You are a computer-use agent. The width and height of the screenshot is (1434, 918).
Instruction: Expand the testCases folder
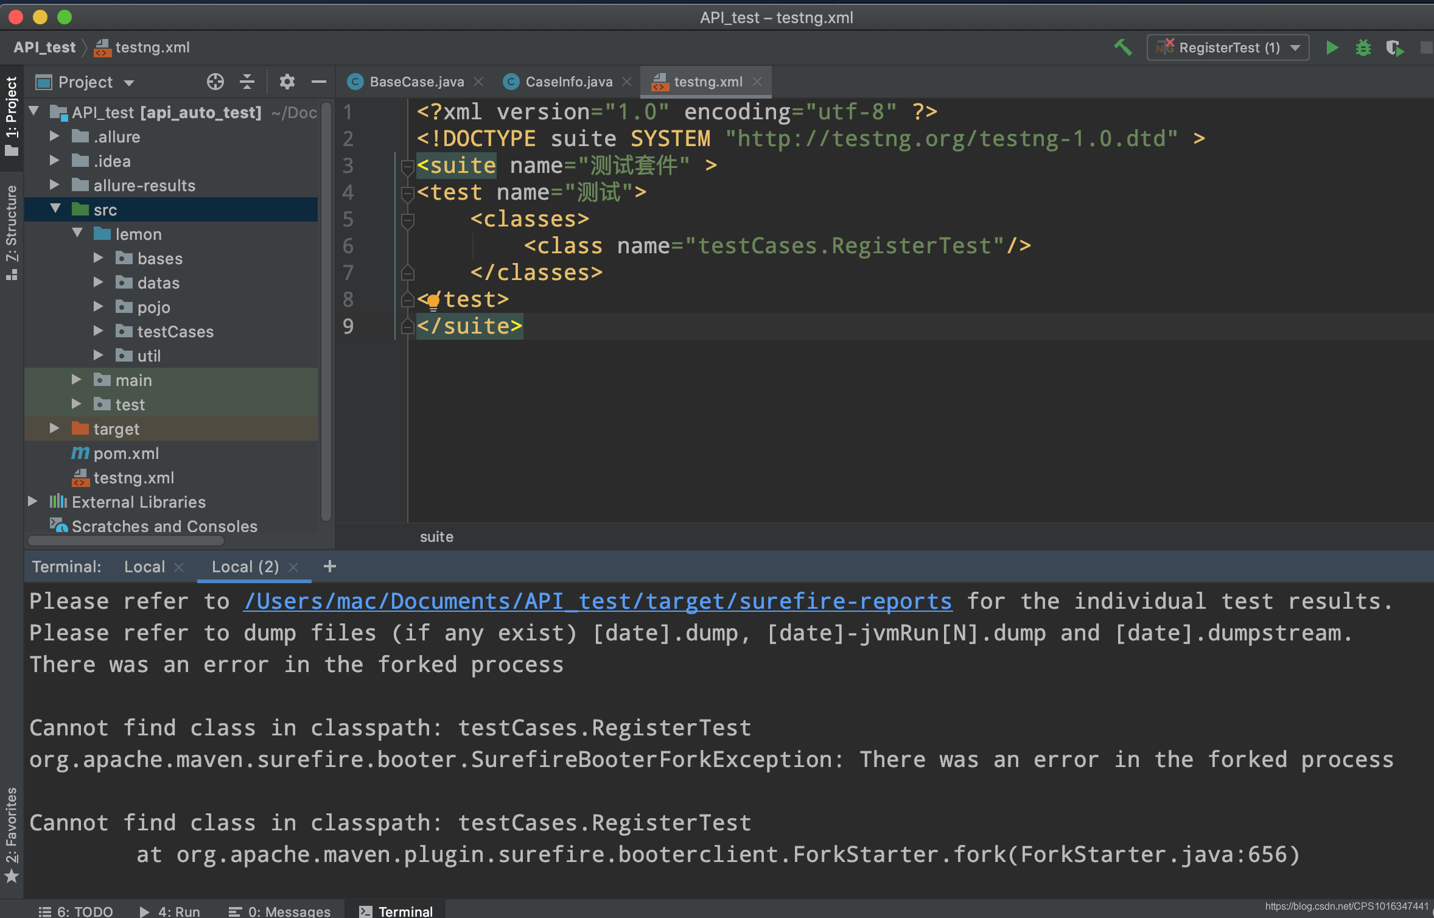pos(99,331)
